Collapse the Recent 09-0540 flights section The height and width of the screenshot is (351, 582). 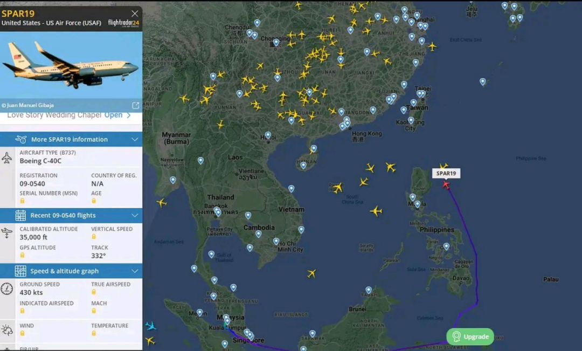(136, 215)
